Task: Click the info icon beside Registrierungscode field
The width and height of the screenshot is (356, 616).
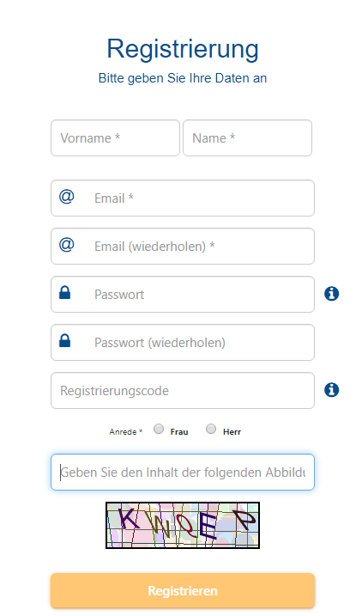Action: 331,390
